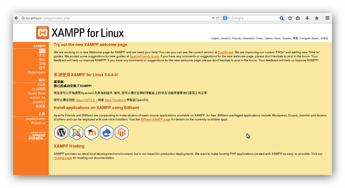The height and width of the screenshot is (188, 345).
Task: Open the Google search engine selector
Action: (x=226, y=18)
